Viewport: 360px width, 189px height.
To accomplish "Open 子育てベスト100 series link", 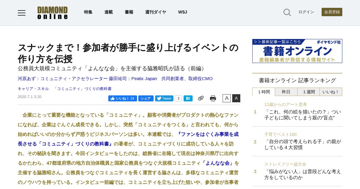I will [x=280, y=134].
